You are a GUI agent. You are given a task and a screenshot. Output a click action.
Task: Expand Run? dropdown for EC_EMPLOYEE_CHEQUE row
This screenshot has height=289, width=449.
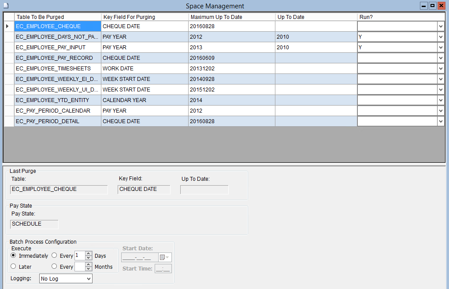tap(441, 26)
